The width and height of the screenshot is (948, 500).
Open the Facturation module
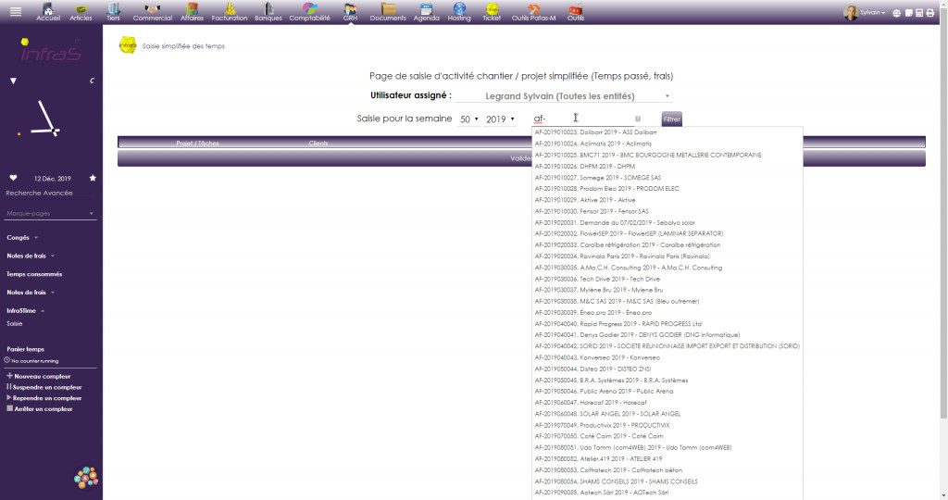230,12
